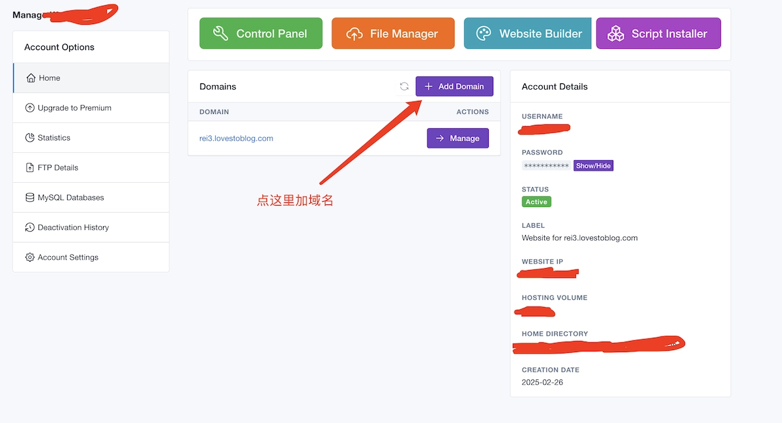Click the MySQL Databases cylinder icon
The height and width of the screenshot is (423, 782).
point(30,198)
